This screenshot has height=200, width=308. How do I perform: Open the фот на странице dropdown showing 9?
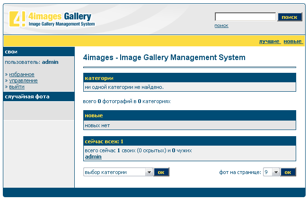click(x=272, y=172)
